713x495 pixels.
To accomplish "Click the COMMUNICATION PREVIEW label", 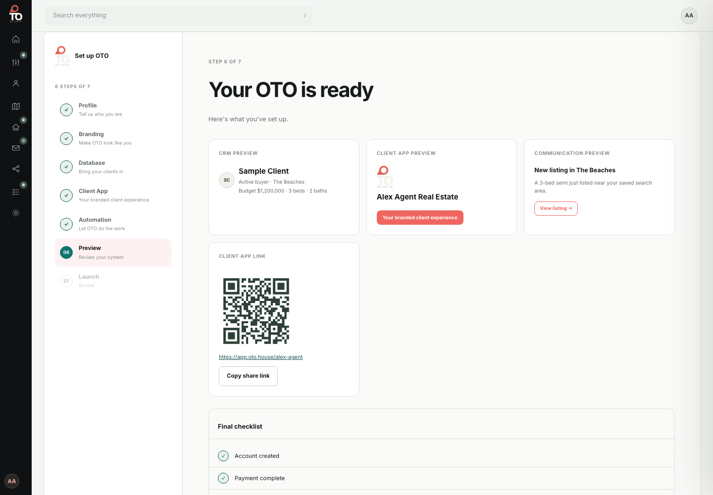I will [x=572, y=153].
